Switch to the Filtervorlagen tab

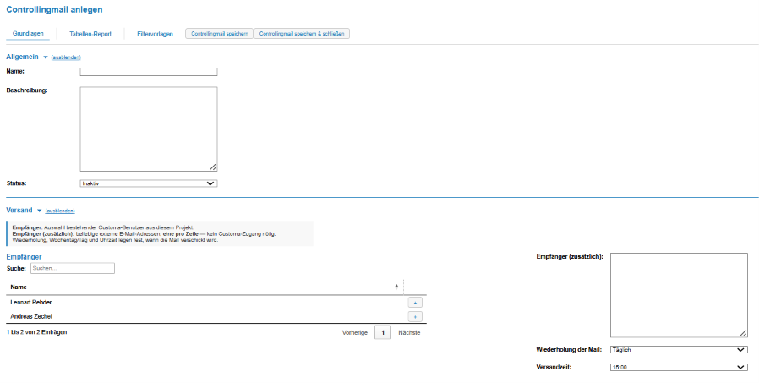[155, 34]
